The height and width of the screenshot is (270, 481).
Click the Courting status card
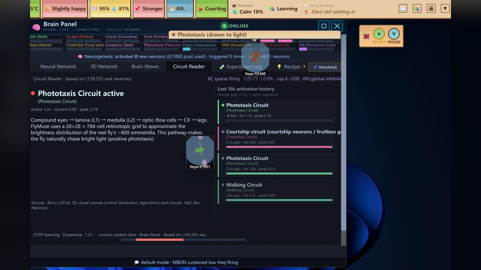point(212,9)
